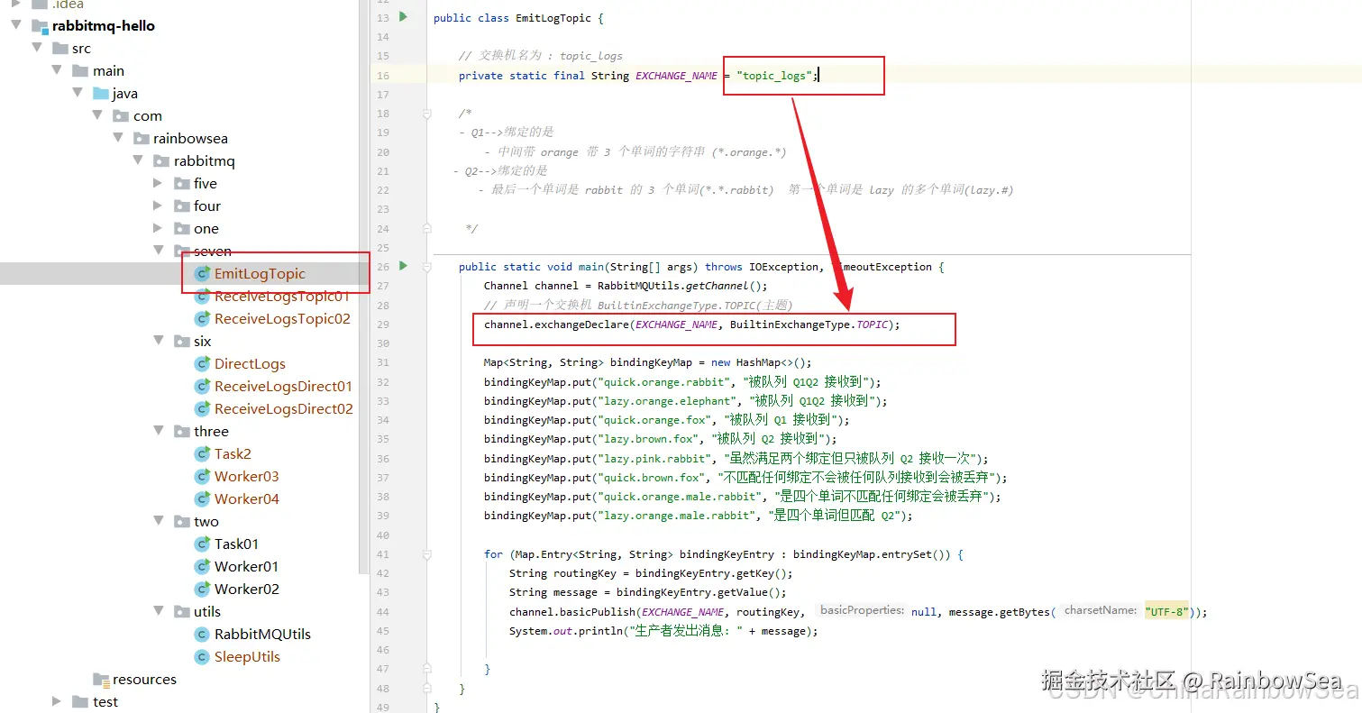Viewport: 1362px width, 713px height.
Task: Open Worker01 file in tree
Action: 246,566
